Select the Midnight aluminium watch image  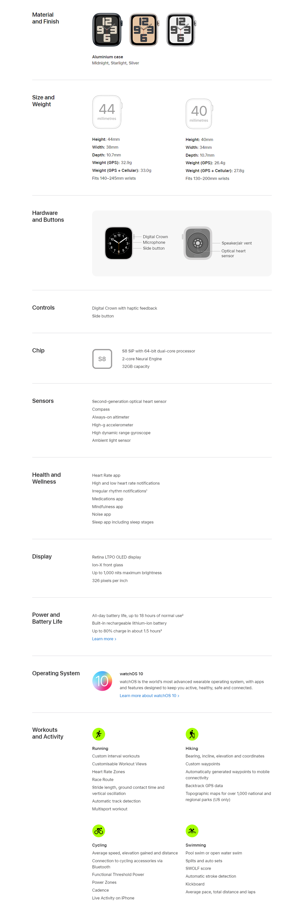pyautogui.click(x=107, y=30)
